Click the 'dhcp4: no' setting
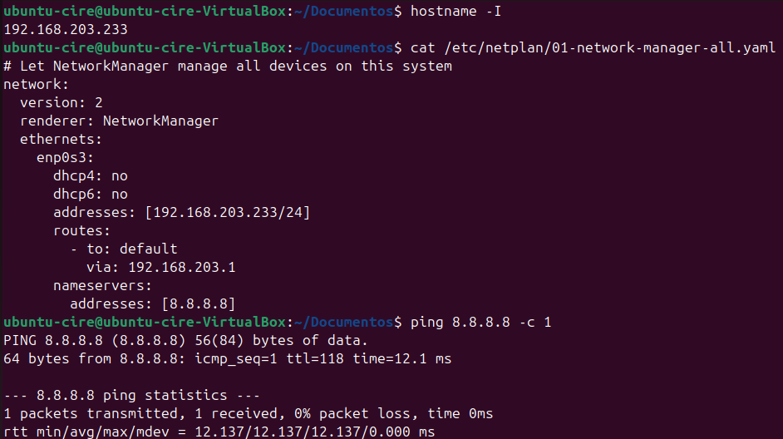This screenshot has height=439, width=783. (91, 175)
